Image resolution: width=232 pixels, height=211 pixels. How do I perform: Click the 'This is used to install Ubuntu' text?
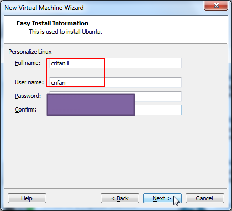66,32
